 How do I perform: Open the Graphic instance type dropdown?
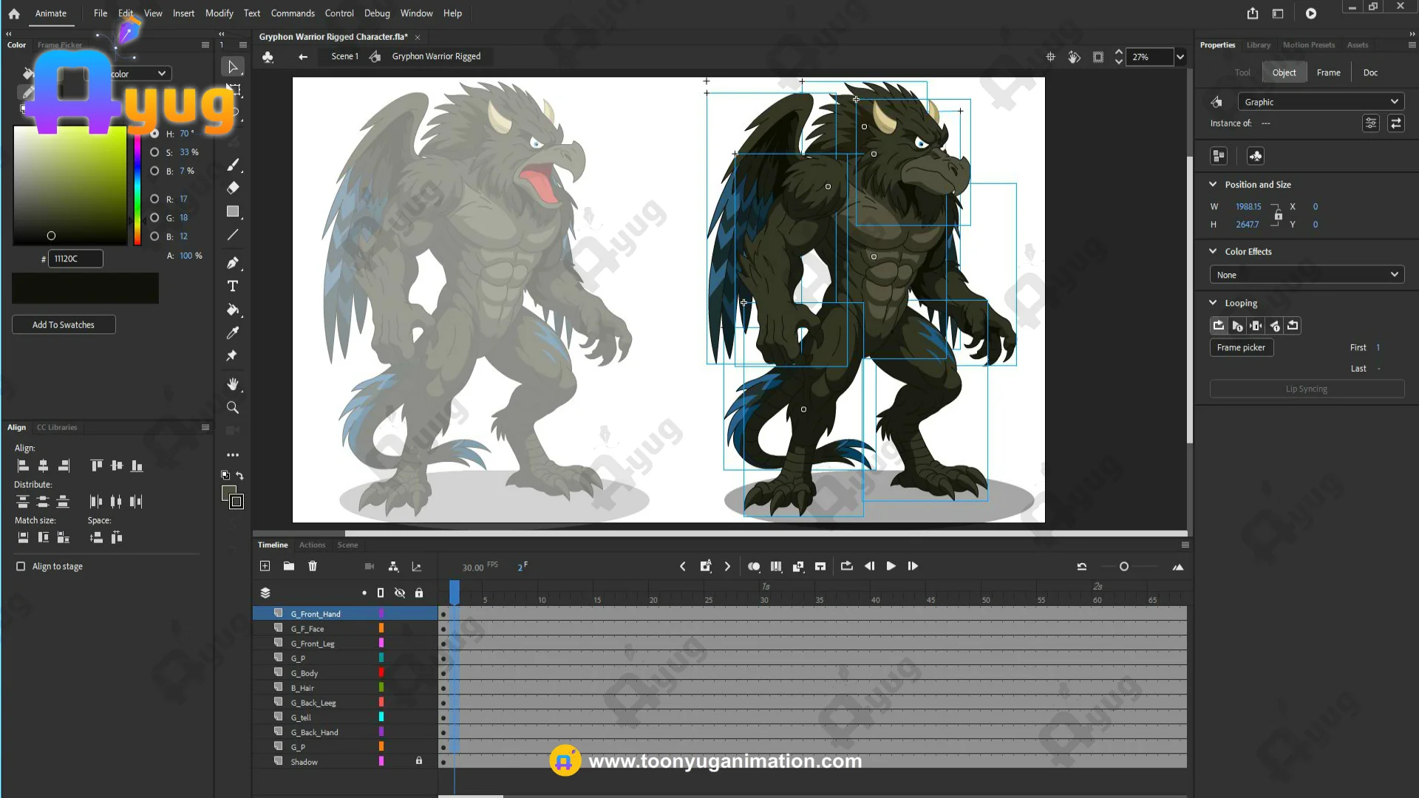pos(1320,102)
